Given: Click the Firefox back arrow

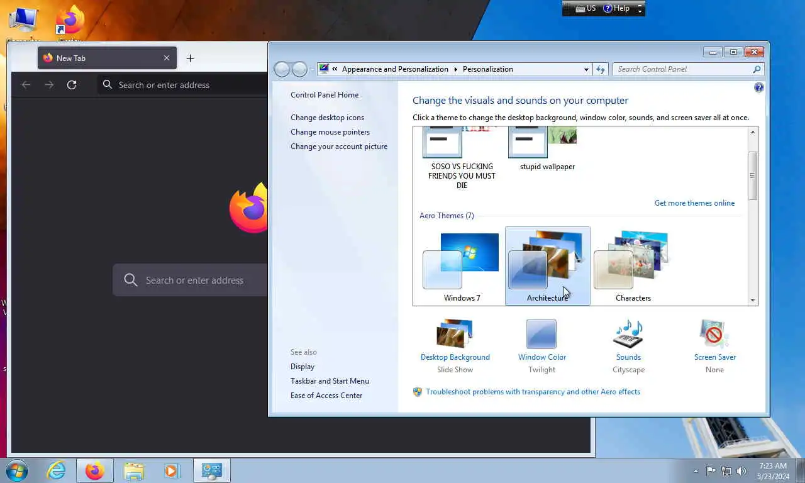Looking at the screenshot, I should click(x=26, y=85).
